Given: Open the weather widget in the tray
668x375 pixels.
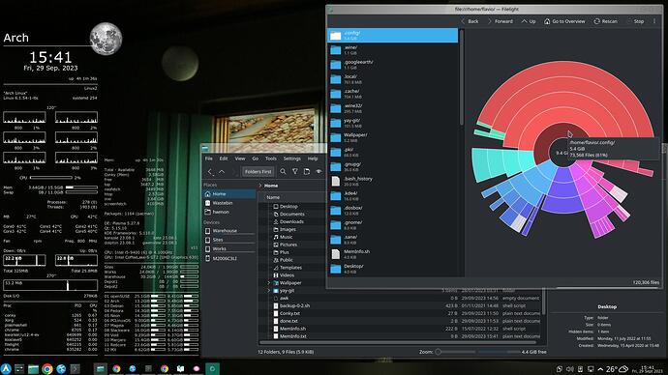Looking at the screenshot, I should click(x=617, y=368).
